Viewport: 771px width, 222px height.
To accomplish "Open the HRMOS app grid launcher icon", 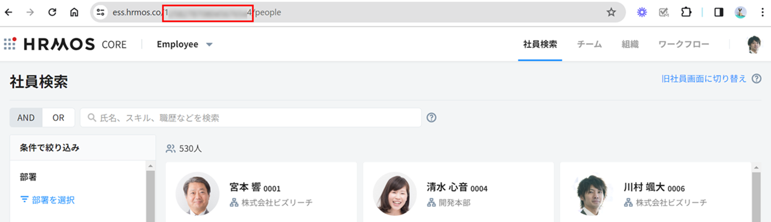I will click(x=10, y=44).
